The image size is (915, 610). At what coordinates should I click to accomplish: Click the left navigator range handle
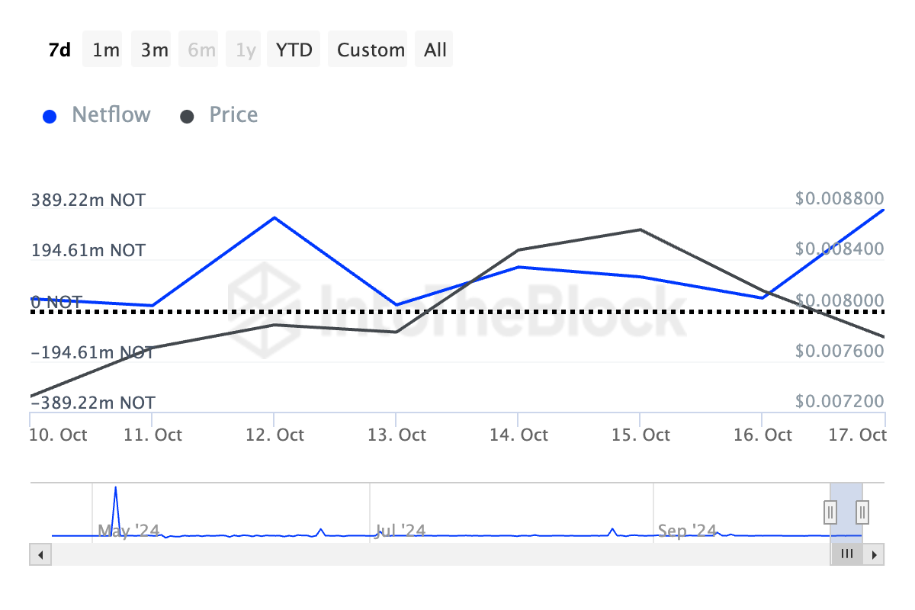pyautogui.click(x=830, y=511)
